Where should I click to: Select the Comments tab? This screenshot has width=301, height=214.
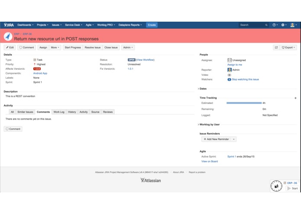coord(43,112)
